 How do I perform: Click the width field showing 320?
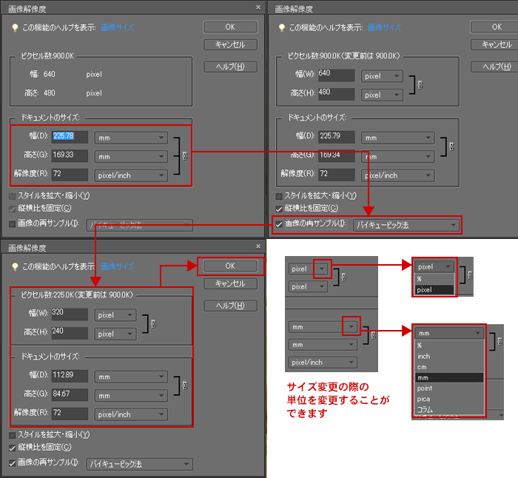[70, 314]
